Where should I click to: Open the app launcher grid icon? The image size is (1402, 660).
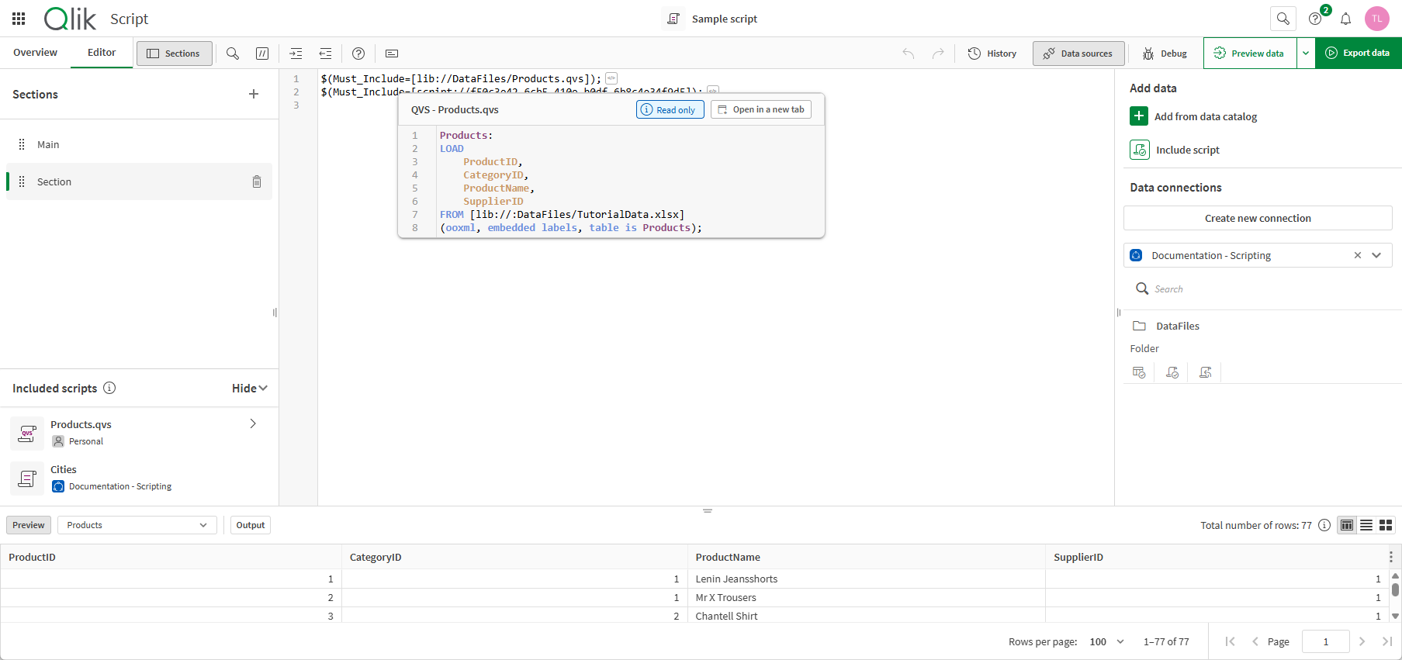click(x=19, y=19)
